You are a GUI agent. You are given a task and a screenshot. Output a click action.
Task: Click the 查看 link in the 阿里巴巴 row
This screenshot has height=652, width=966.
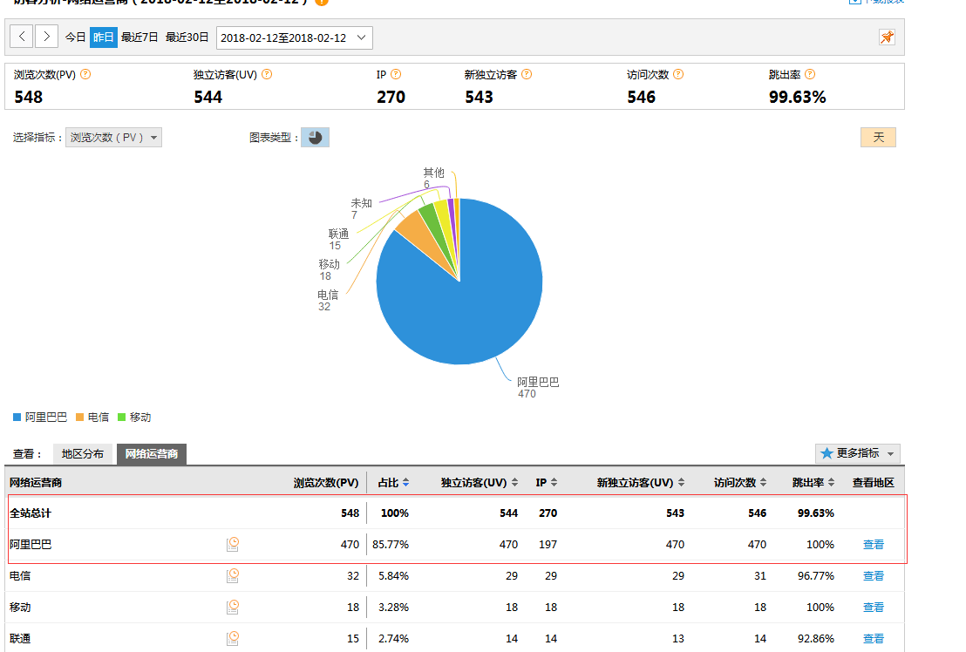pyautogui.click(x=873, y=545)
